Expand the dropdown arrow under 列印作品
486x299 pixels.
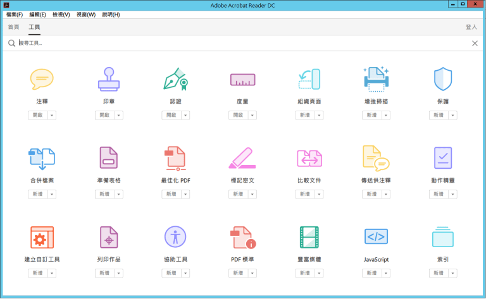pyautogui.click(x=119, y=273)
